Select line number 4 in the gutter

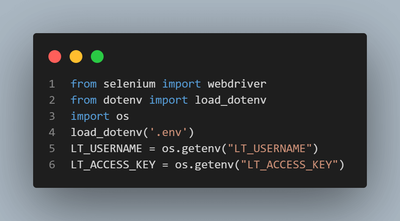pyautogui.click(x=52, y=133)
